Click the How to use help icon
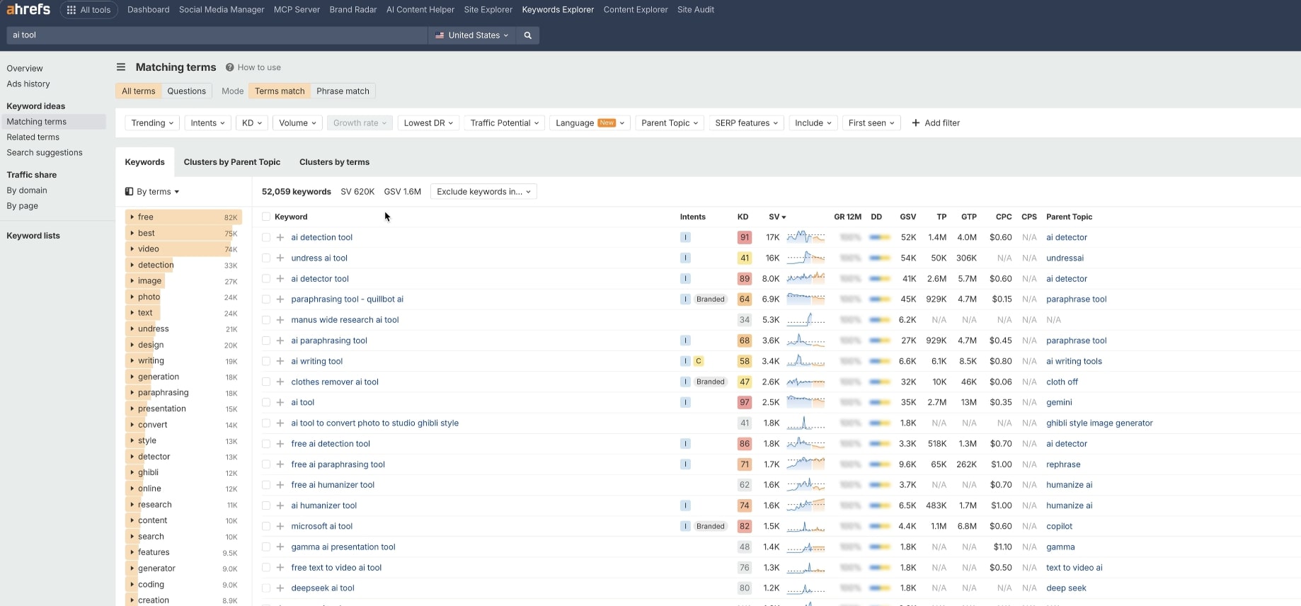The width and height of the screenshot is (1301, 606). click(x=229, y=67)
